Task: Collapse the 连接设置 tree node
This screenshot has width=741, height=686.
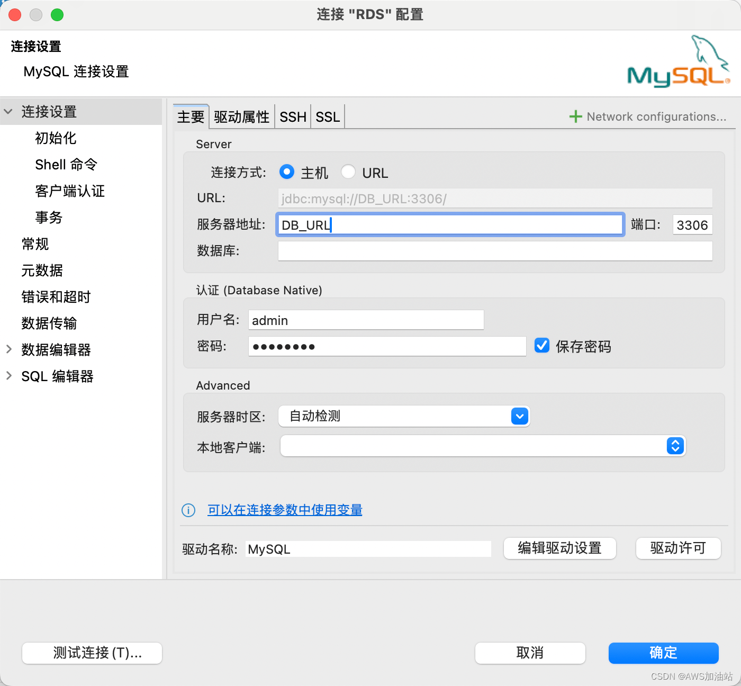Action: tap(8, 112)
